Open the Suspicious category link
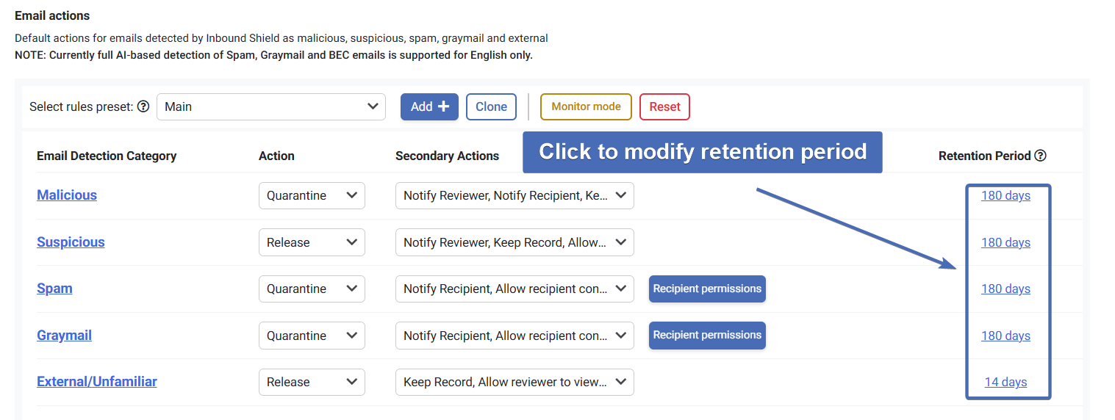The image size is (1115, 420). click(71, 242)
